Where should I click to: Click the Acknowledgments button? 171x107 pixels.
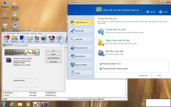pyautogui.click(x=53, y=58)
